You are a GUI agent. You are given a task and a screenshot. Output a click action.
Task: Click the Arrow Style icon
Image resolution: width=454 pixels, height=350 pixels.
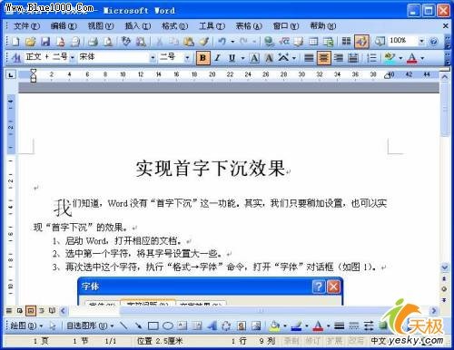[369, 326]
